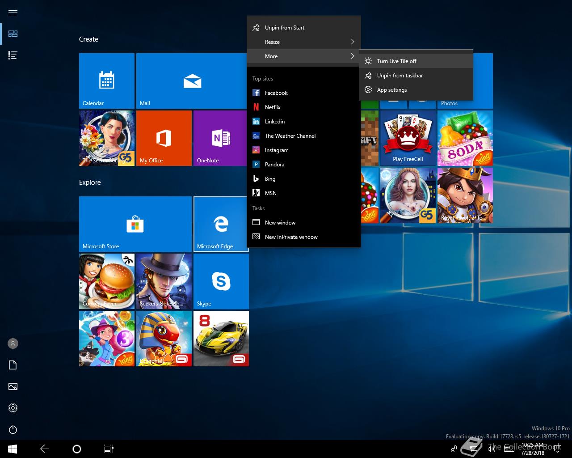Viewport: 572px width, 458px height.
Task: Select New window task
Action: coord(304,223)
